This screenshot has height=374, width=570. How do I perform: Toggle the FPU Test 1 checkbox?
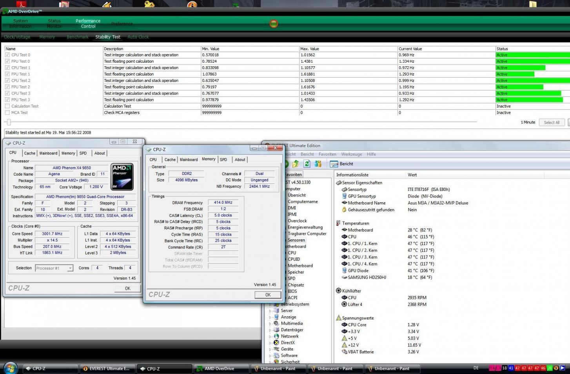(7, 74)
